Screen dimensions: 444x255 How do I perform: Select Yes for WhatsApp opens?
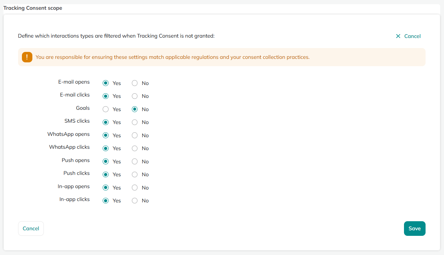point(106,135)
